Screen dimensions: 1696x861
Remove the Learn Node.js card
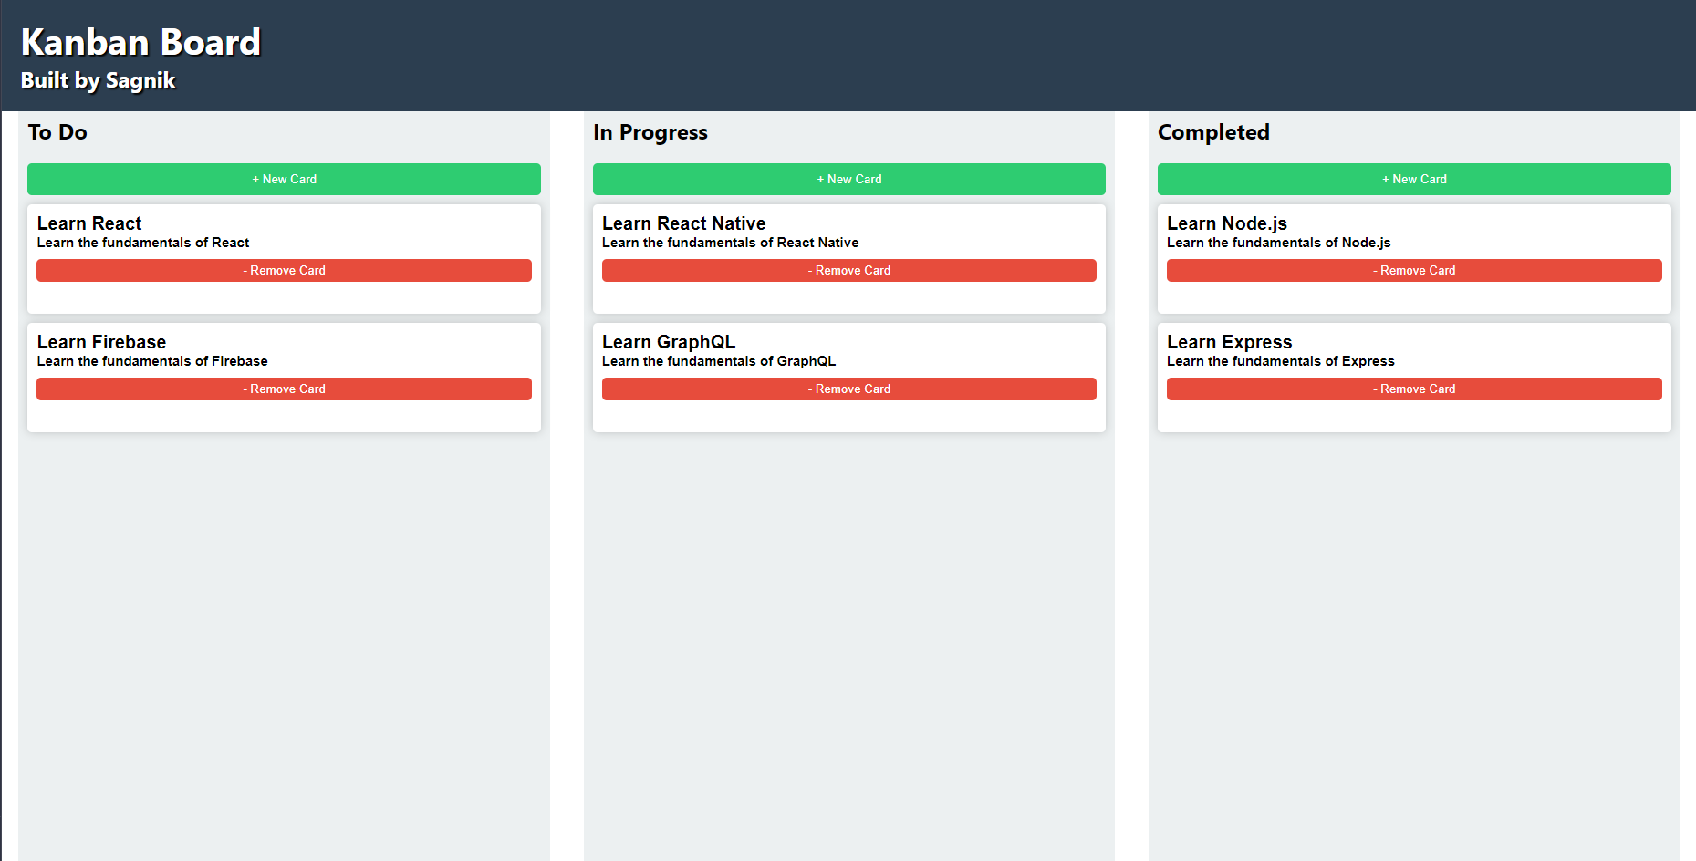[x=1414, y=271]
